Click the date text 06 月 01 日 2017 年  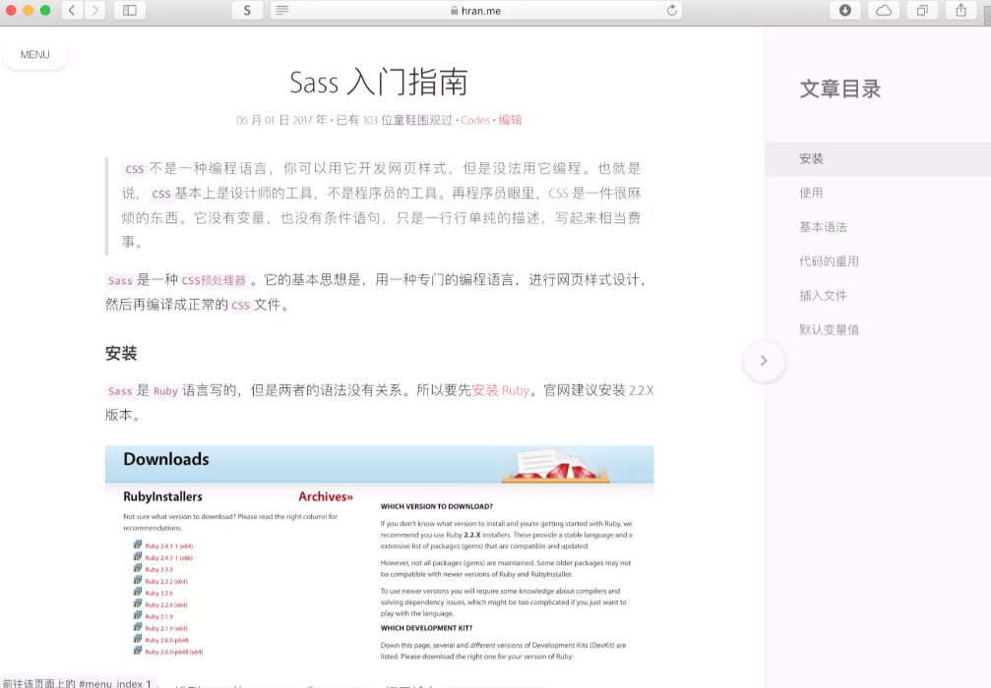click(281, 120)
